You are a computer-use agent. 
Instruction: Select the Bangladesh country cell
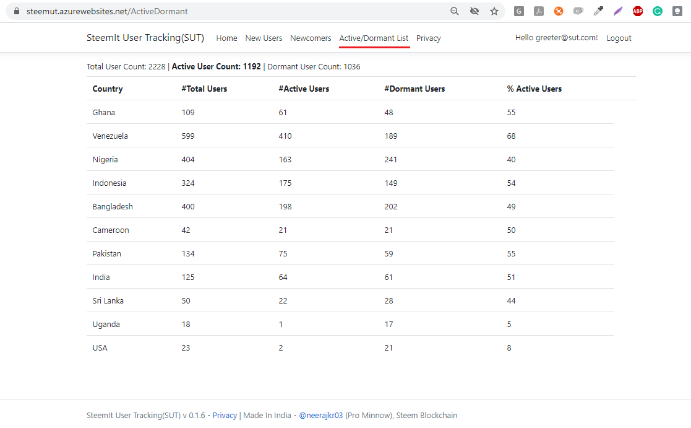(x=113, y=206)
